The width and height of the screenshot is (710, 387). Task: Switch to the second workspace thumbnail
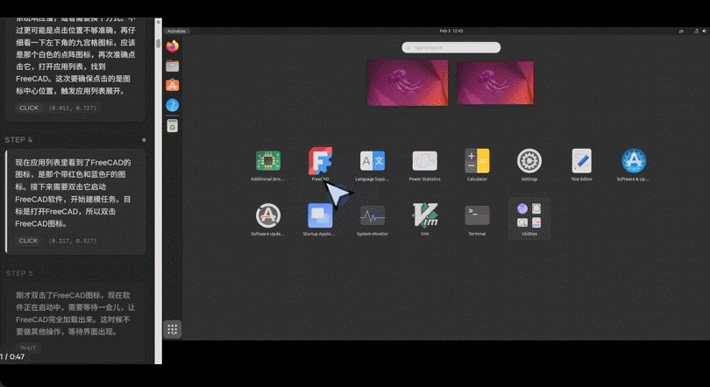pyautogui.click(x=494, y=82)
